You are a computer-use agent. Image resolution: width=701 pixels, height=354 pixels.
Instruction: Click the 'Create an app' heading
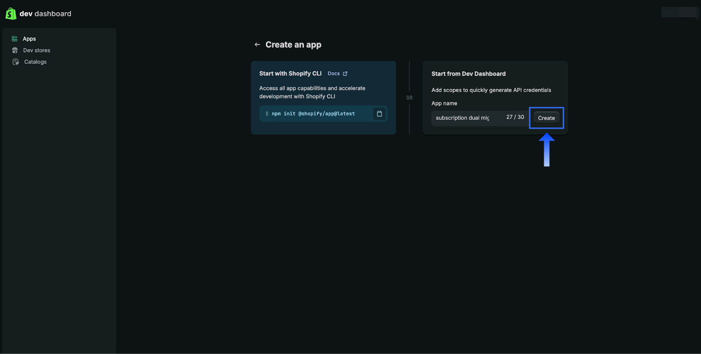pyautogui.click(x=293, y=45)
